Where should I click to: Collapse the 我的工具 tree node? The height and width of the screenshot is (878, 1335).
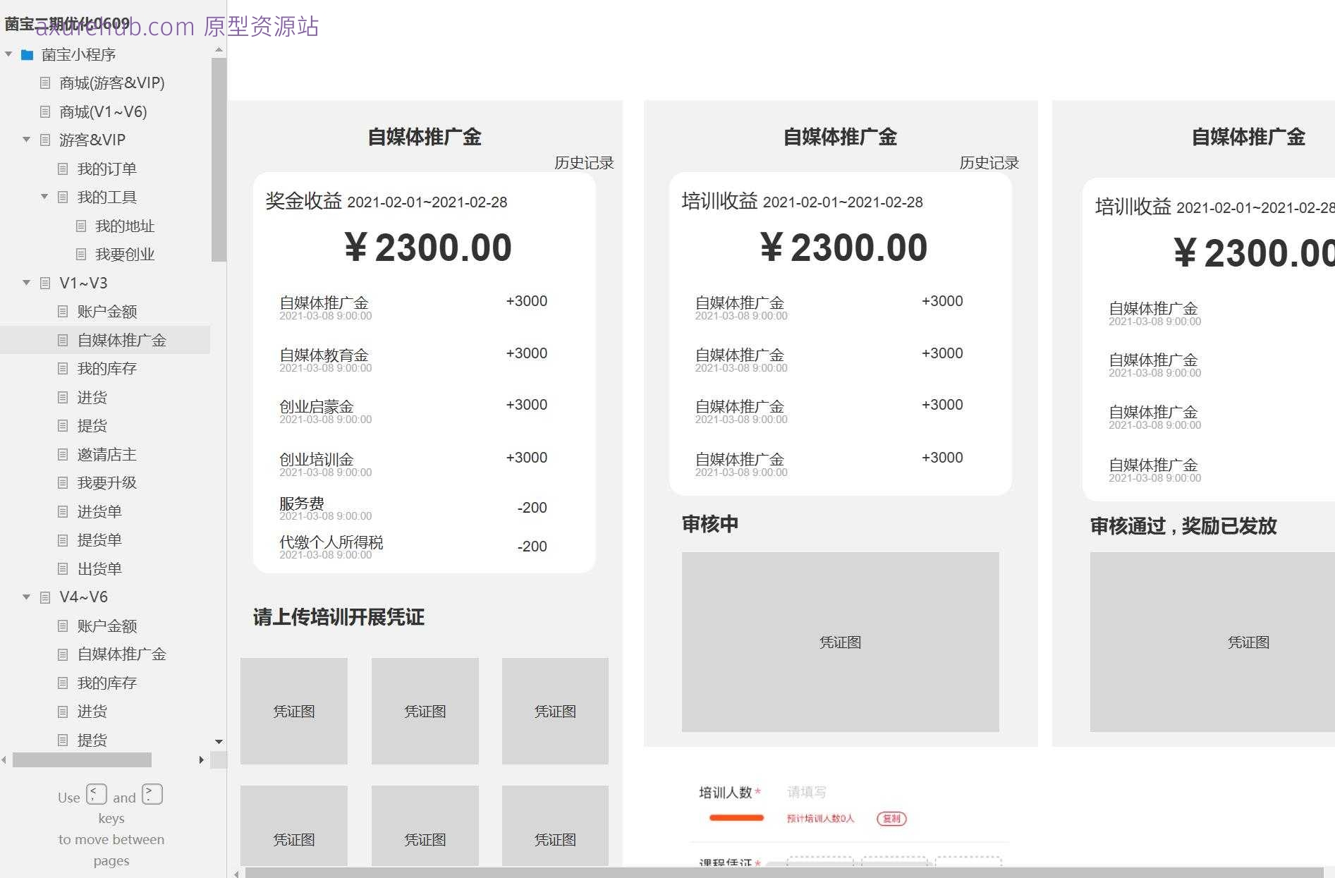pos(43,197)
